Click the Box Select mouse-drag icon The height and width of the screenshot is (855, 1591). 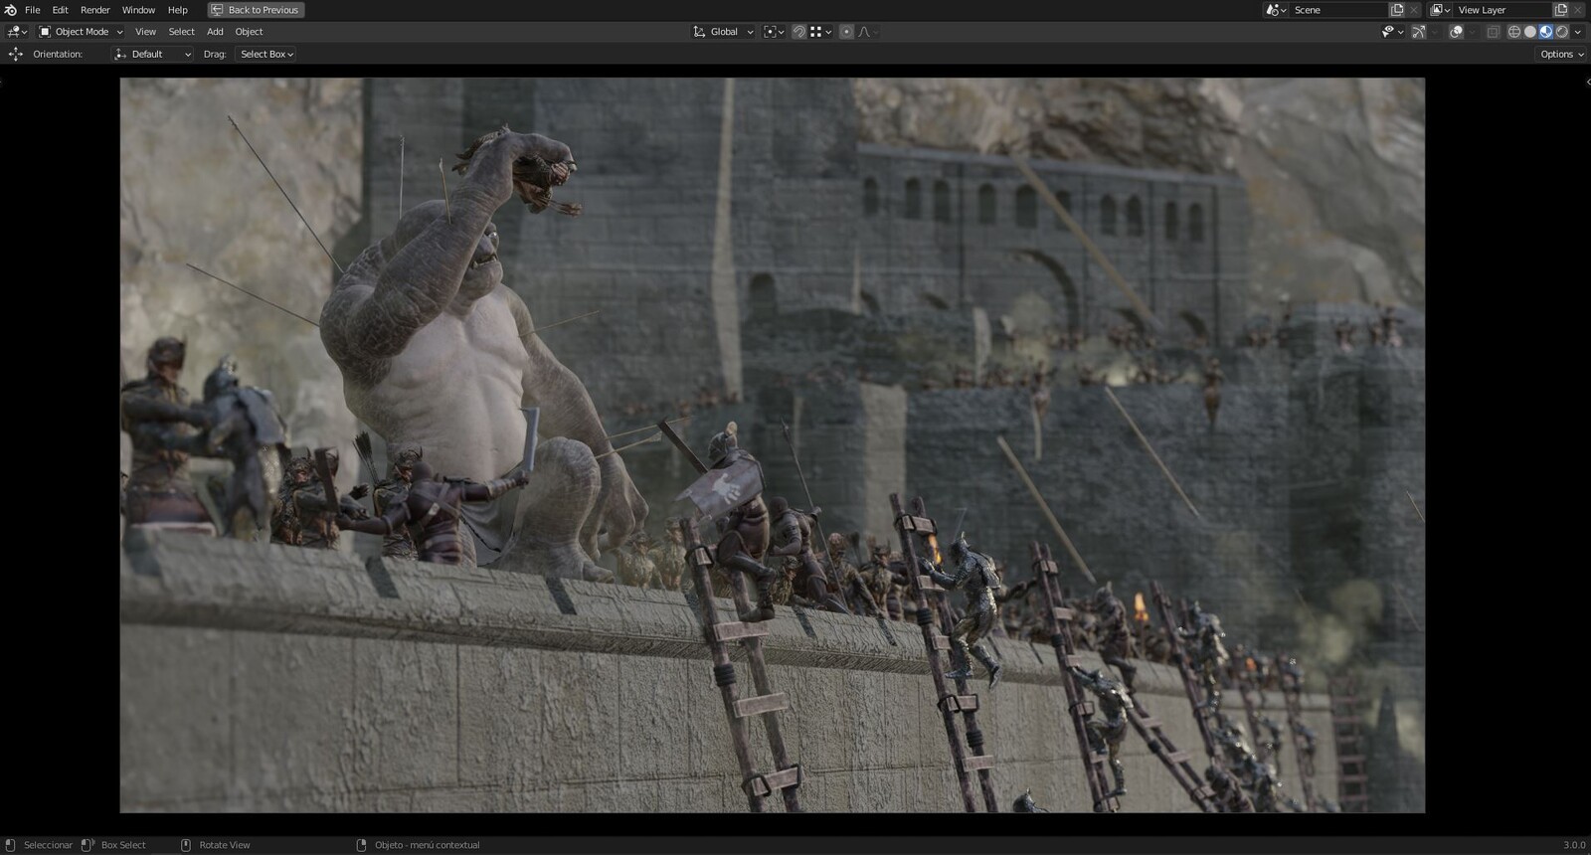pyautogui.click(x=88, y=845)
